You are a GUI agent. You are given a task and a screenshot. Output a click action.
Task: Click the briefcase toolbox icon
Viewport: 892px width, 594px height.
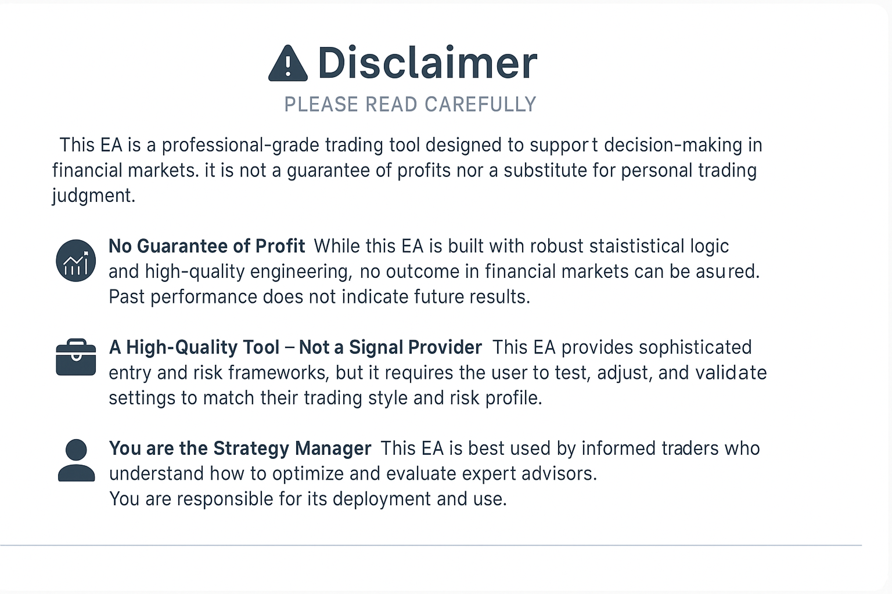76,357
